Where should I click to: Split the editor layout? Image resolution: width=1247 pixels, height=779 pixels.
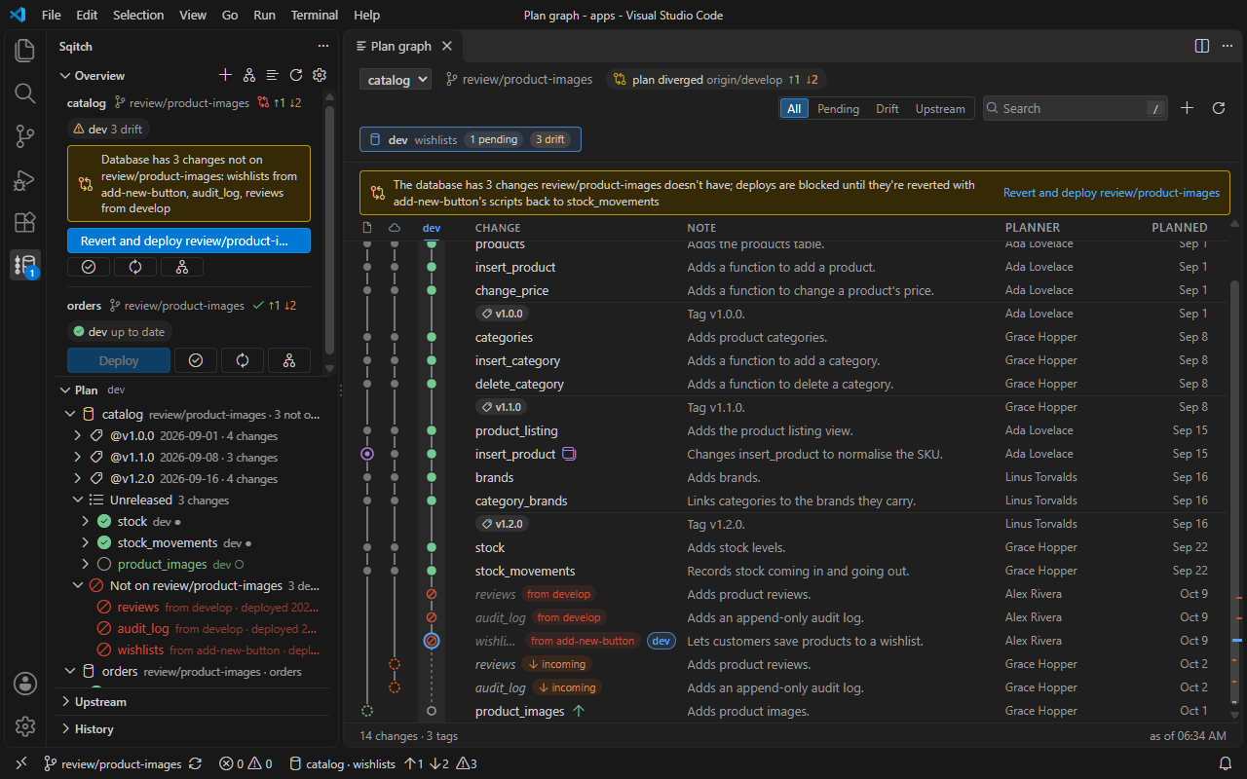tap(1202, 46)
